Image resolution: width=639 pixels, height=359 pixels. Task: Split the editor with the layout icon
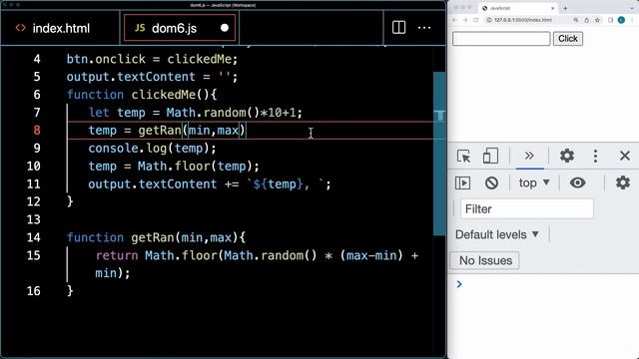tap(398, 28)
